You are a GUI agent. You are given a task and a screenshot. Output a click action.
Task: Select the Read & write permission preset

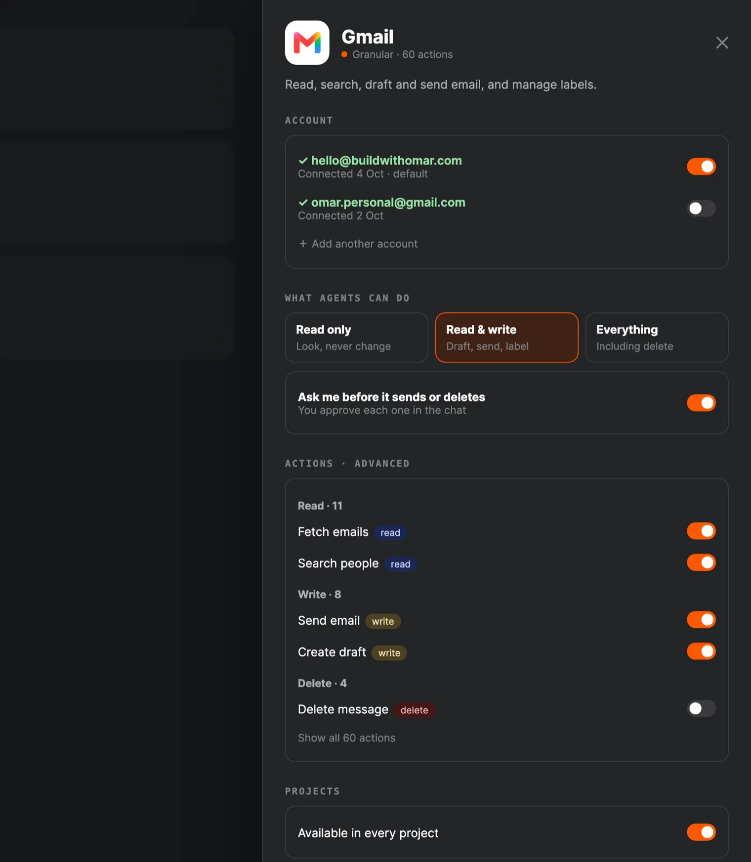tap(506, 338)
